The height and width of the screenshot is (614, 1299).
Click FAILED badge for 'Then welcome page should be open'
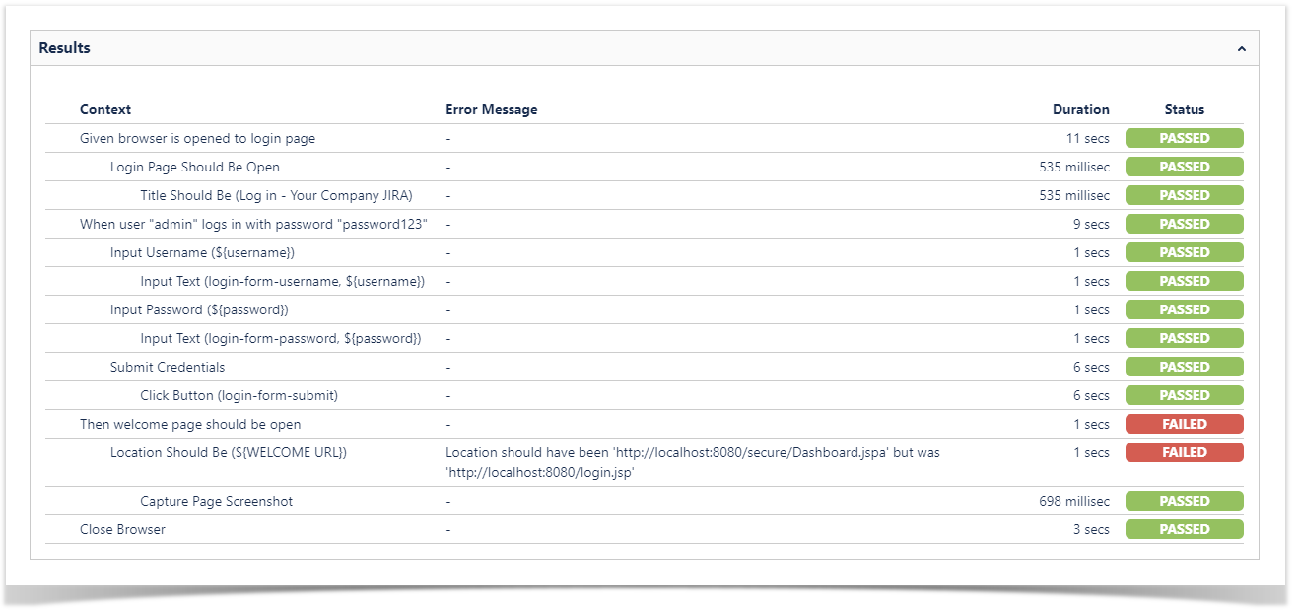[x=1185, y=424]
